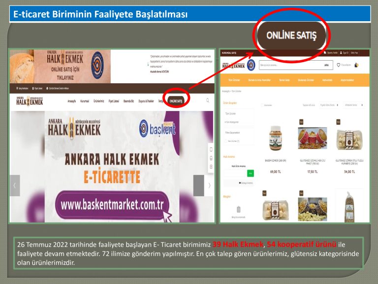Viewport: 378px width, 284px height.
Task: Toggle the Stoktakiler checkbox
Action: (262, 105)
